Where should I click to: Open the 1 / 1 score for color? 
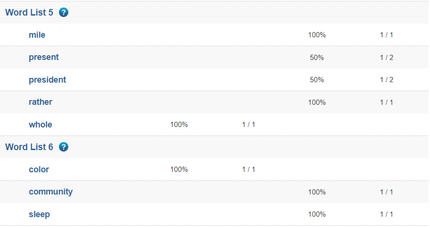248,169
